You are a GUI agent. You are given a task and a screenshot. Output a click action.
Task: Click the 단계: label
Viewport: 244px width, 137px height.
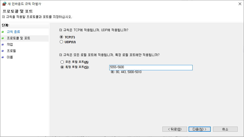point(5,25)
